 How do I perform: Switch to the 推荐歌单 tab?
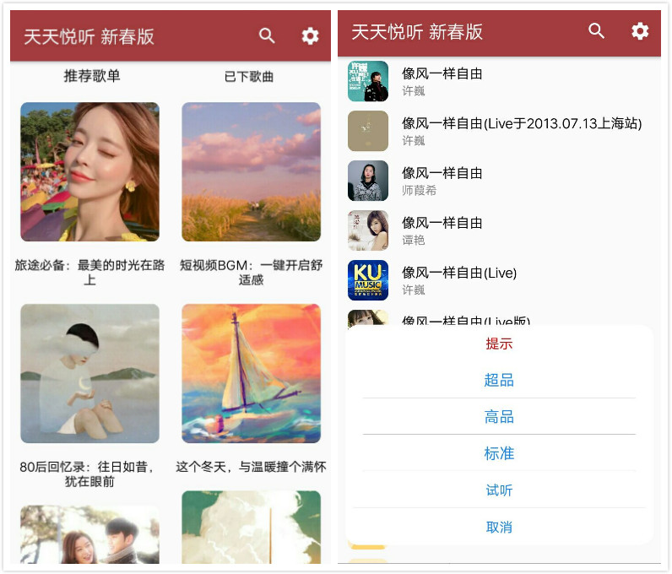pyautogui.click(x=92, y=76)
